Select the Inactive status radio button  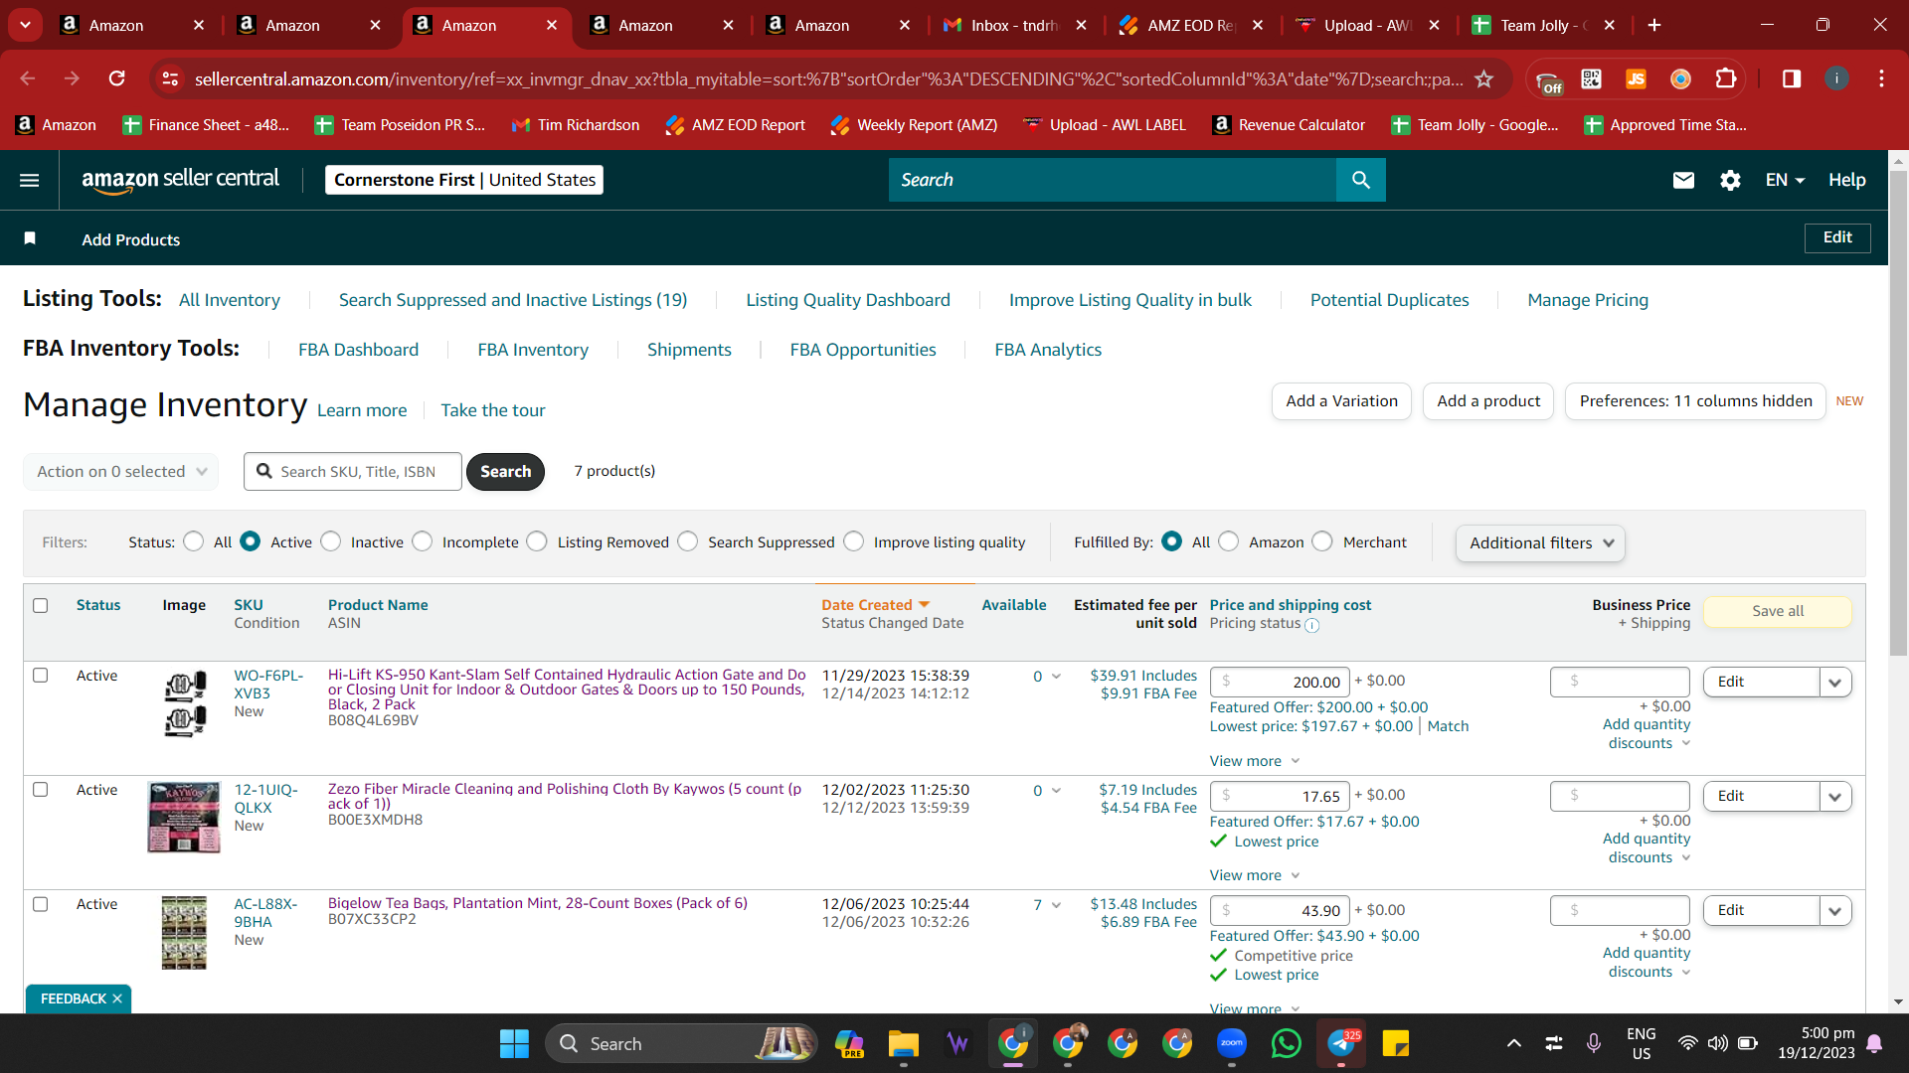pyautogui.click(x=331, y=541)
